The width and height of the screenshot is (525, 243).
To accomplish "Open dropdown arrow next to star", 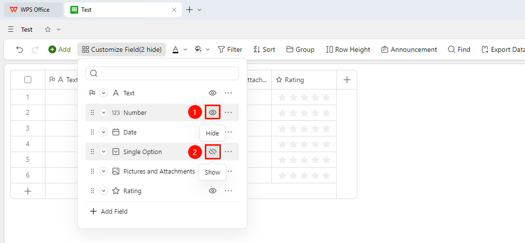I will pos(59,29).
